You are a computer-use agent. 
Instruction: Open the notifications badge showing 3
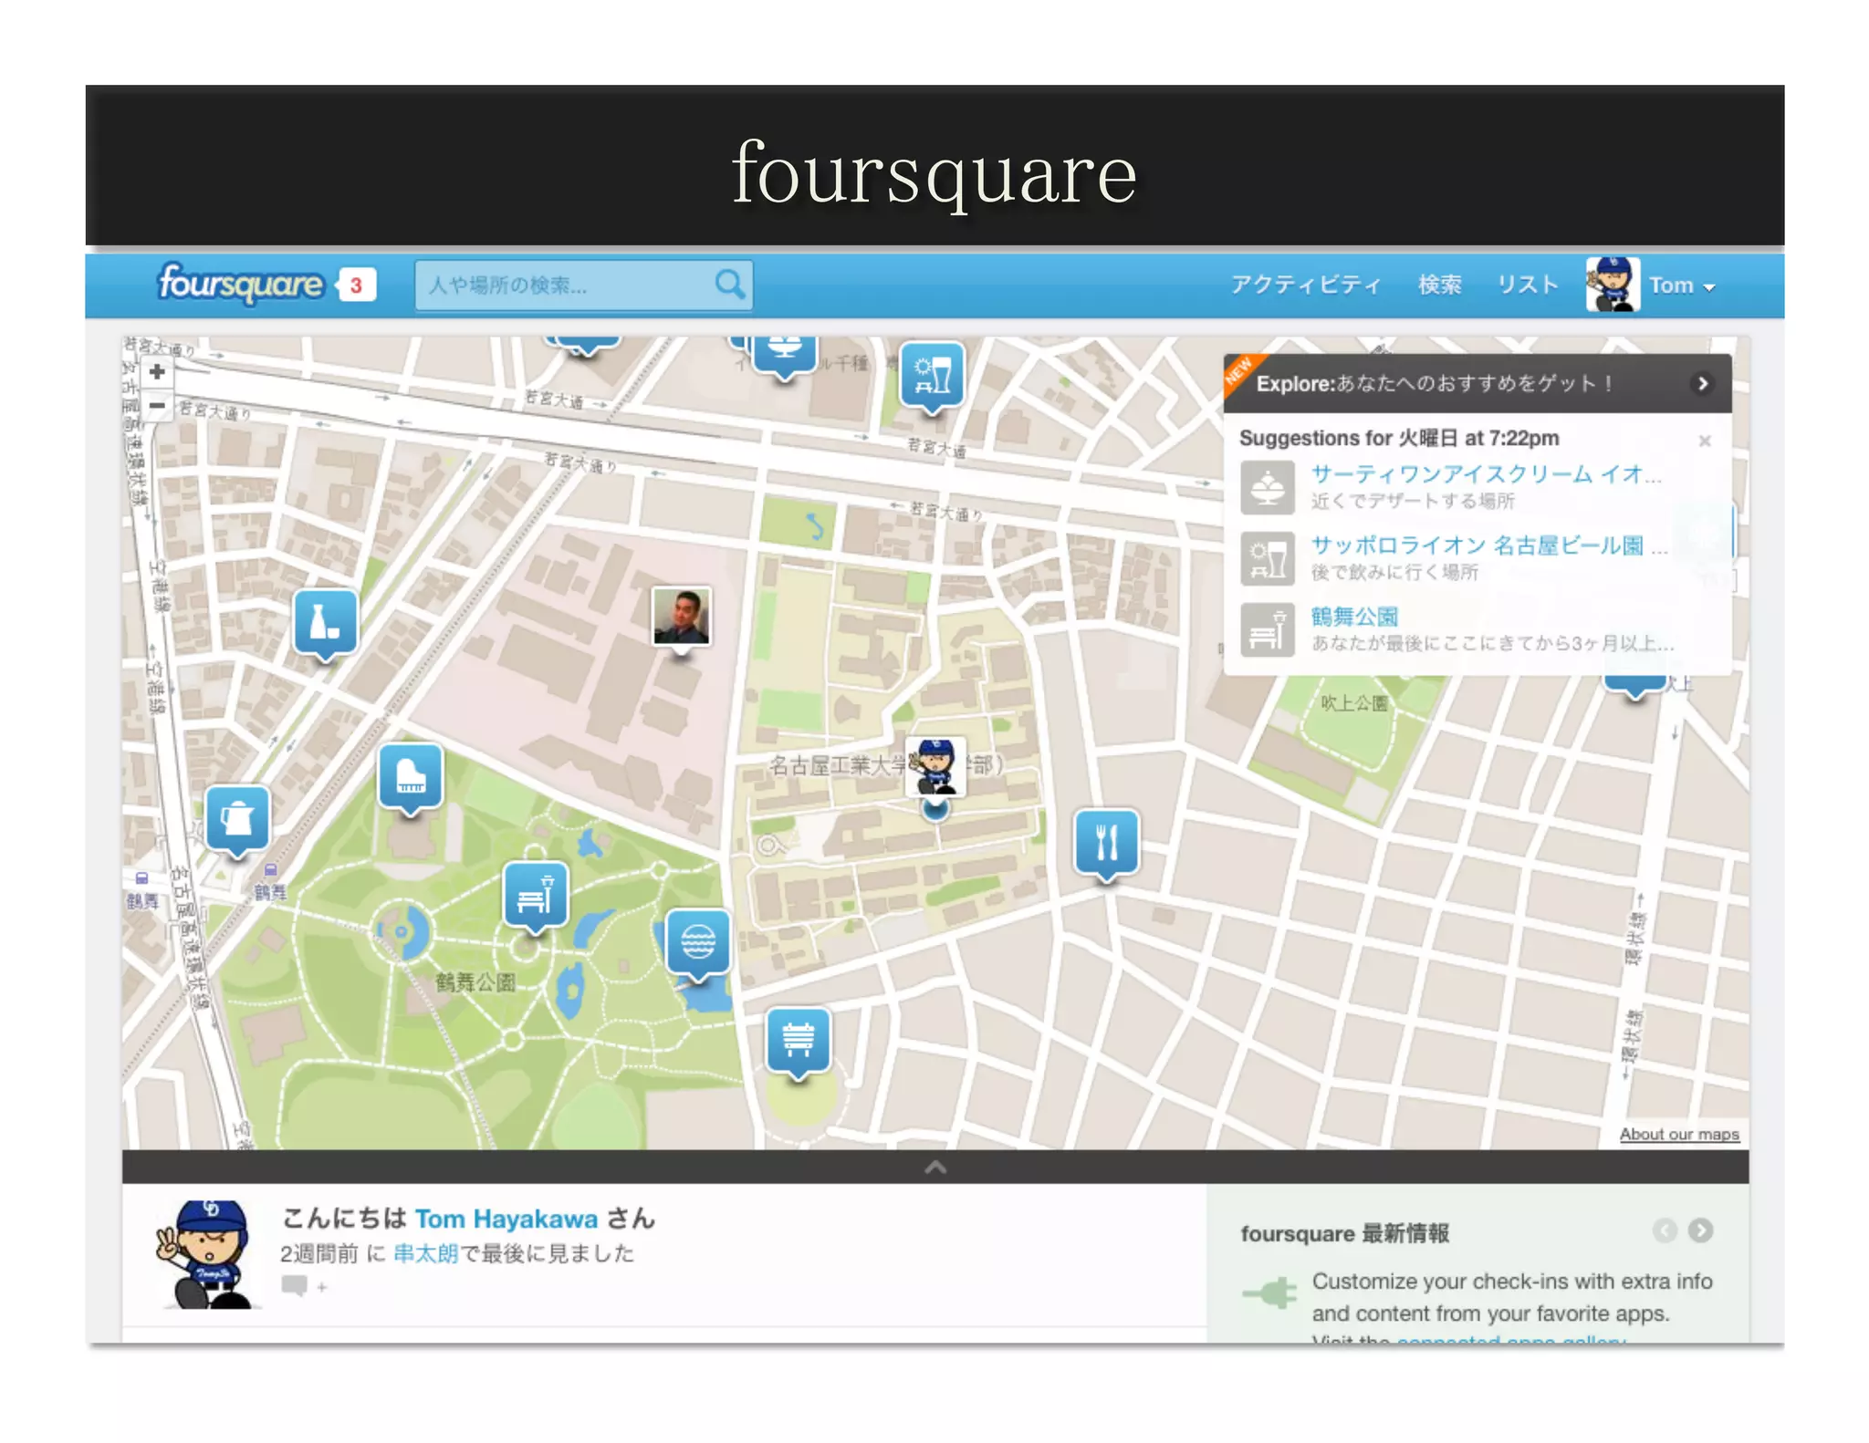coord(357,285)
